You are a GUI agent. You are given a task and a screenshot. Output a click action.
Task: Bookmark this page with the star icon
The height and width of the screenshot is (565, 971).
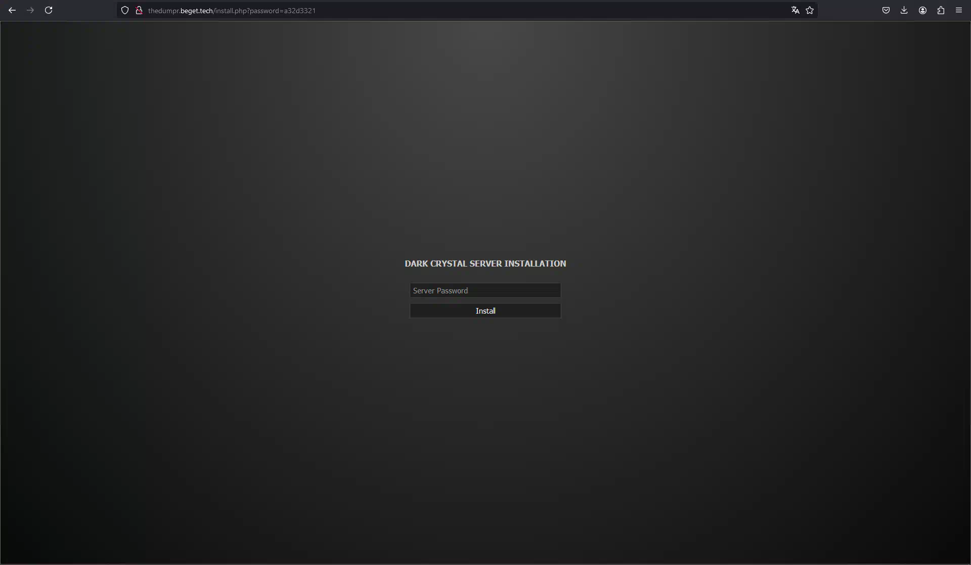point(810,10)
